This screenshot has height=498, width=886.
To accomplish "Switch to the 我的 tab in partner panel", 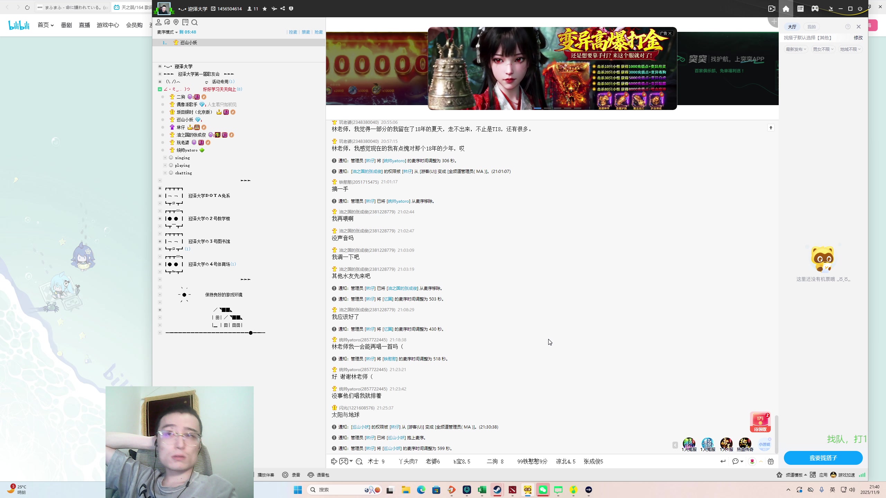I will coord(811,27).
